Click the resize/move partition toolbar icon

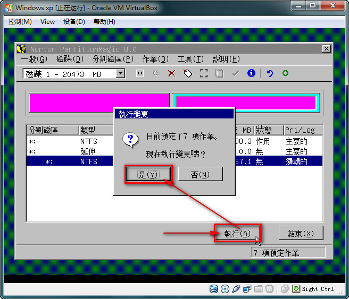[x=140, y=73]
